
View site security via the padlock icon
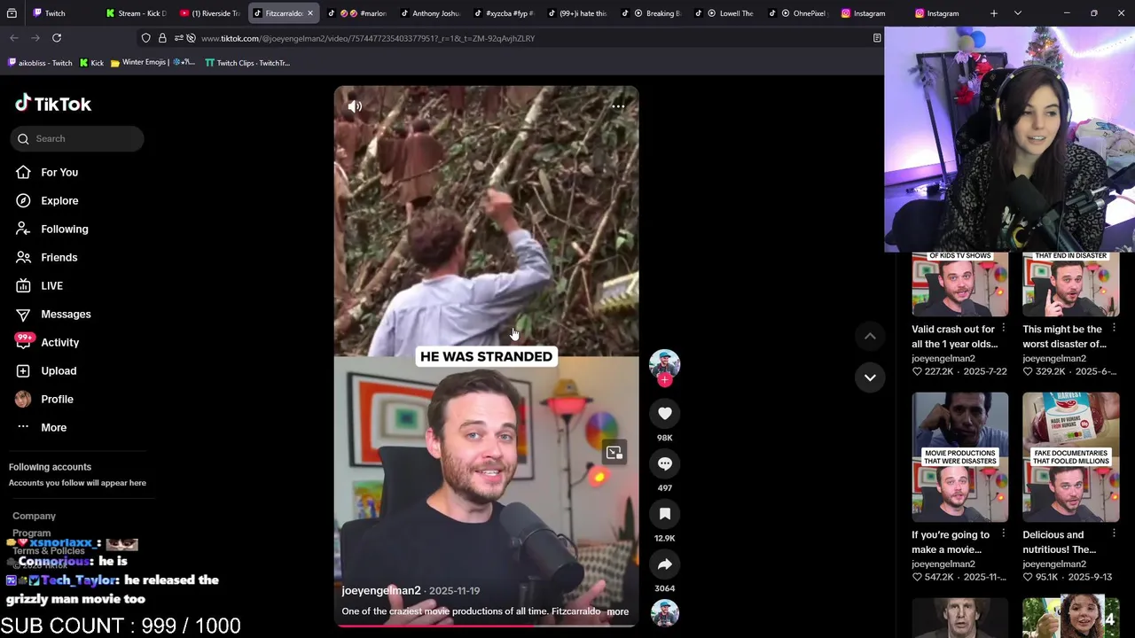(x=162, y=38)
